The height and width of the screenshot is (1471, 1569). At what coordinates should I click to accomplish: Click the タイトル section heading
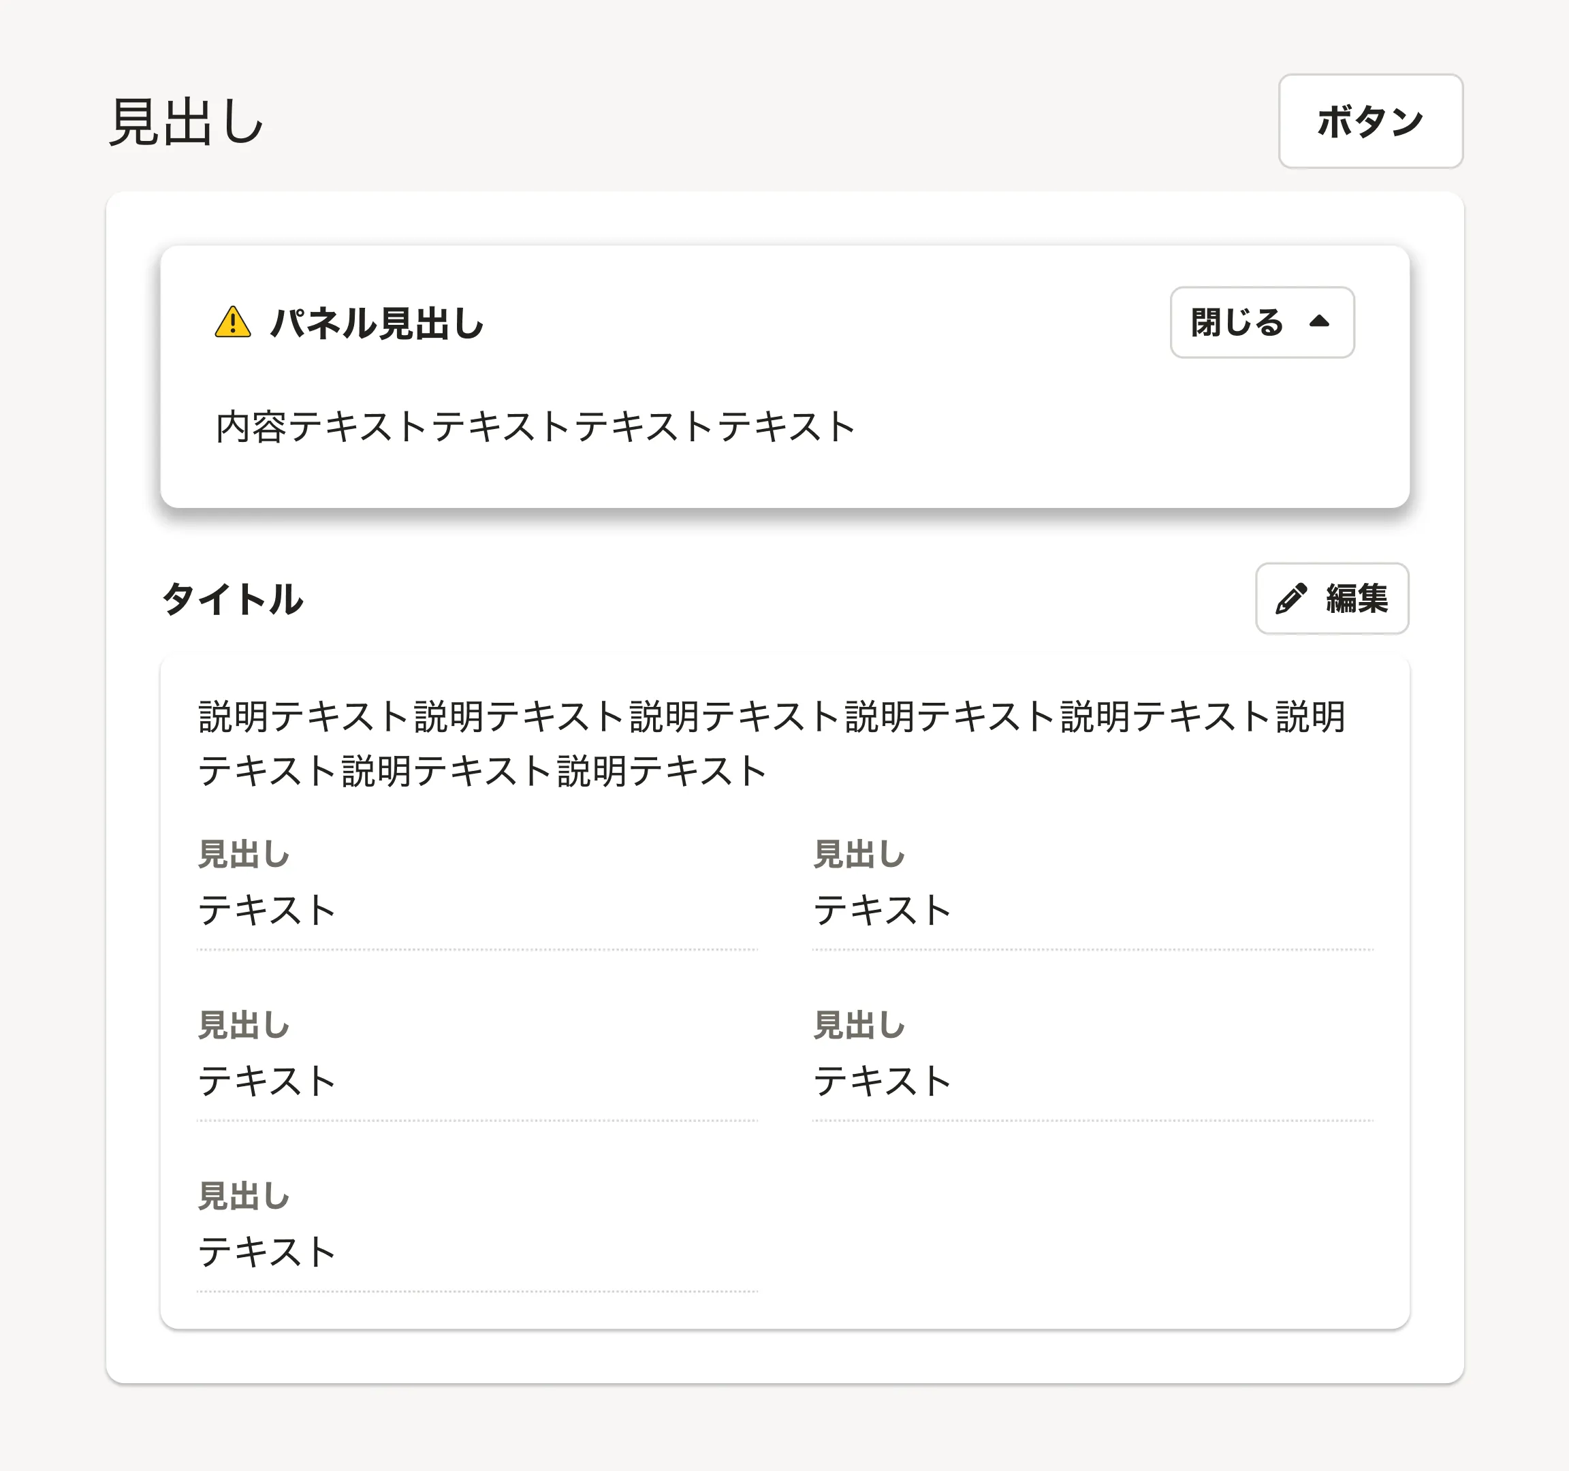pos(233,599)
